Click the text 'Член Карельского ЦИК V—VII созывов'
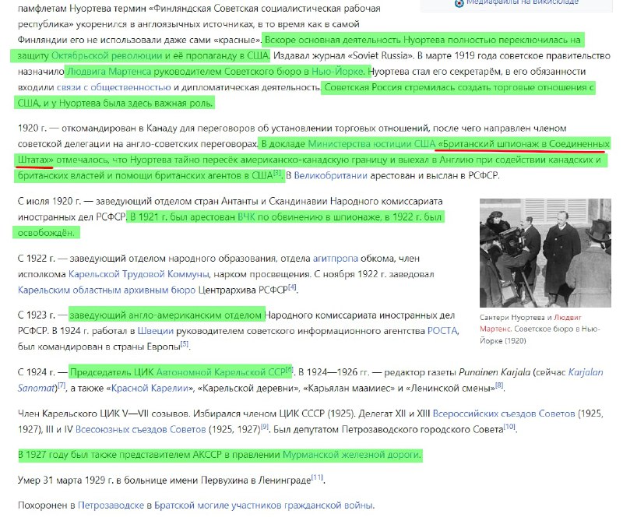Image resolution: width=623 pixels, height=521 pixels. (x=104, y=414)
